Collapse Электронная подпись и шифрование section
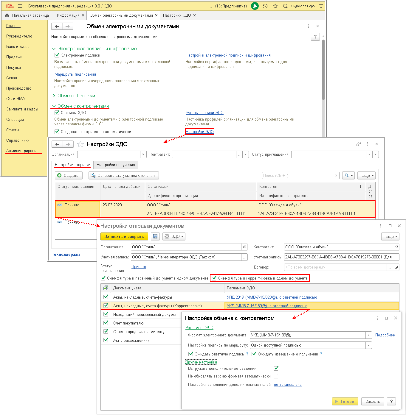The image size is (406, 415). [x=54, y=49]
